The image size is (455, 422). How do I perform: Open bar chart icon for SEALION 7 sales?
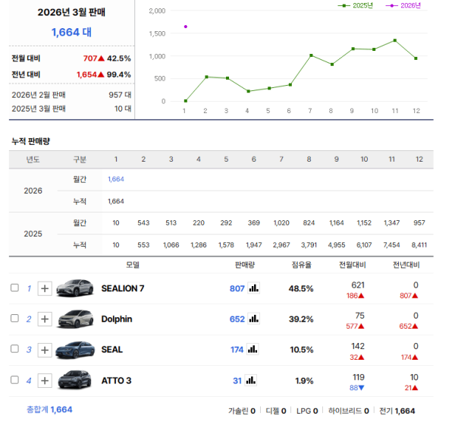coord(253,288)
